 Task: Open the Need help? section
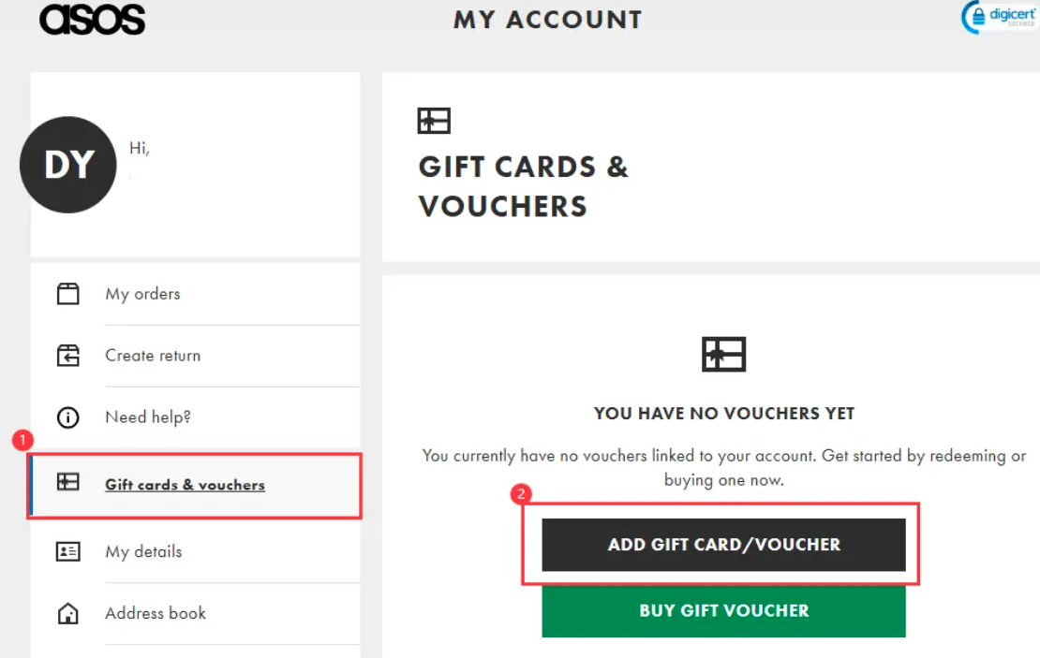(x=148, y=417)
